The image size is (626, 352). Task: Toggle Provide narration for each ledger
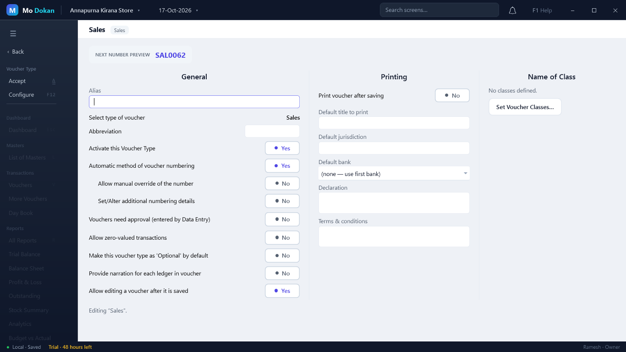[282, 274]
